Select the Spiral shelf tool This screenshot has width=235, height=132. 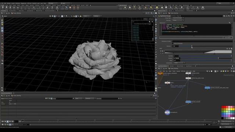(x=74, y=8)
